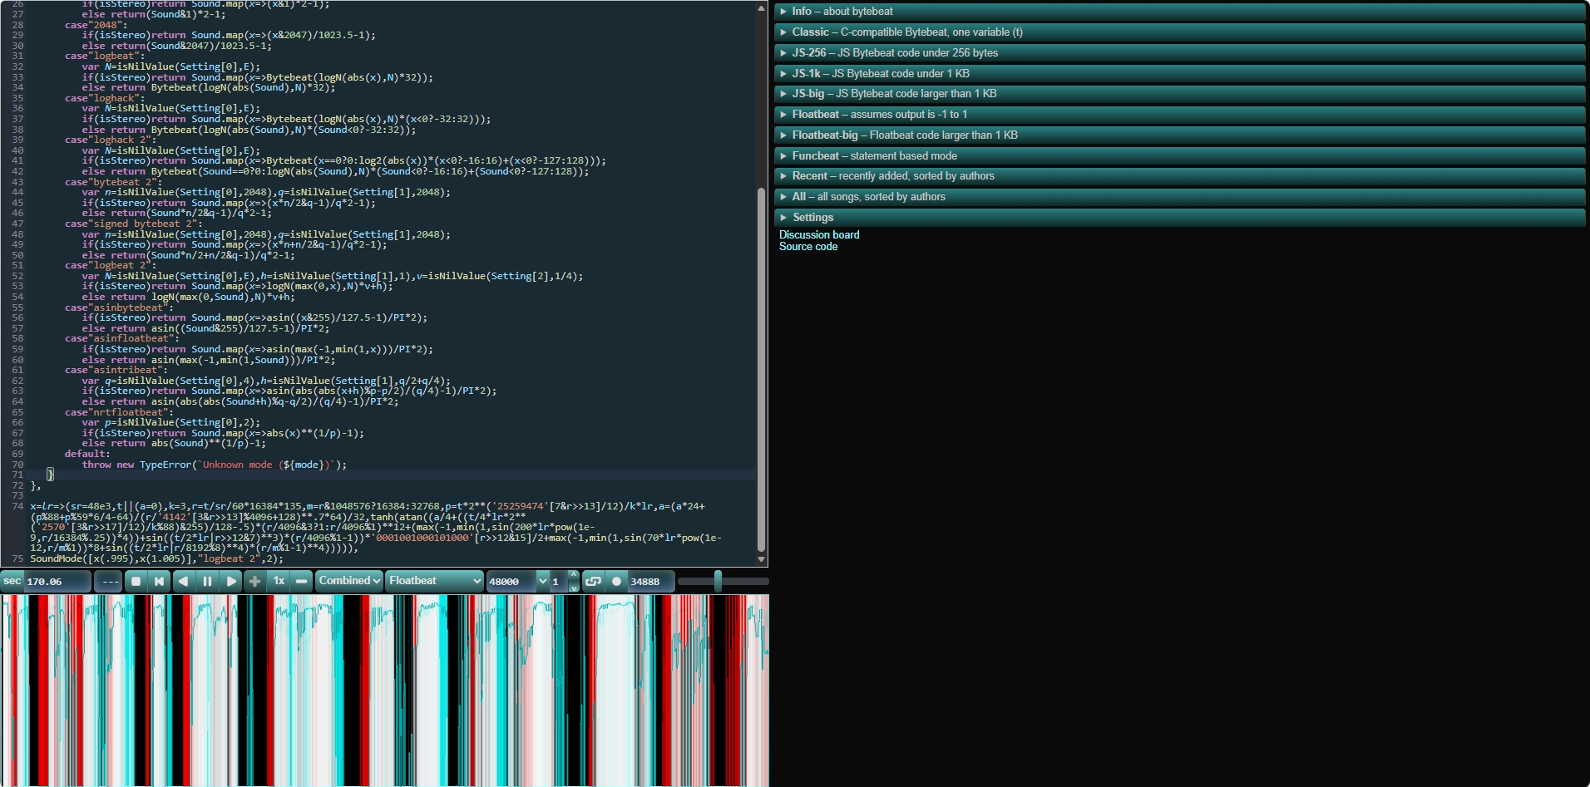This screenshot has width=1590, height=787.
Task: Click the time counter value field
Action: click(x=55, y=582)
